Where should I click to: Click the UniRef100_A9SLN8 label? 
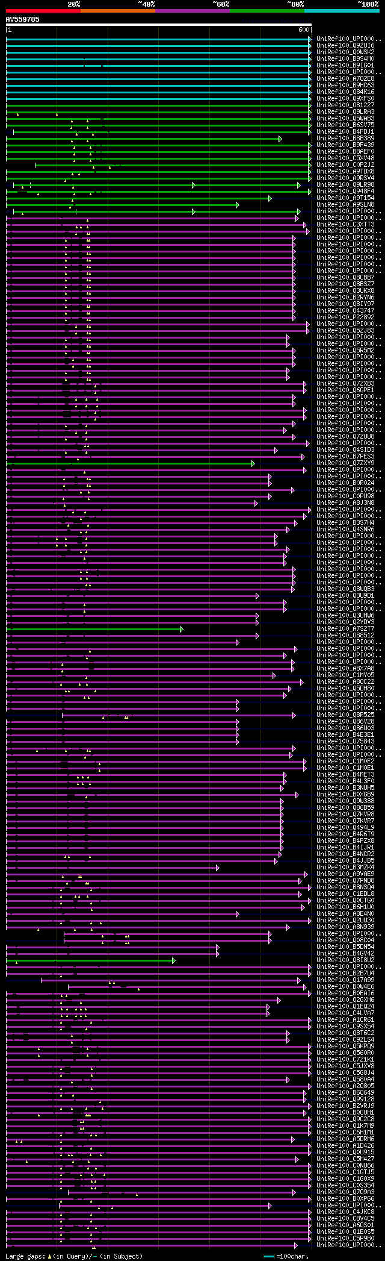coord(345,205)
